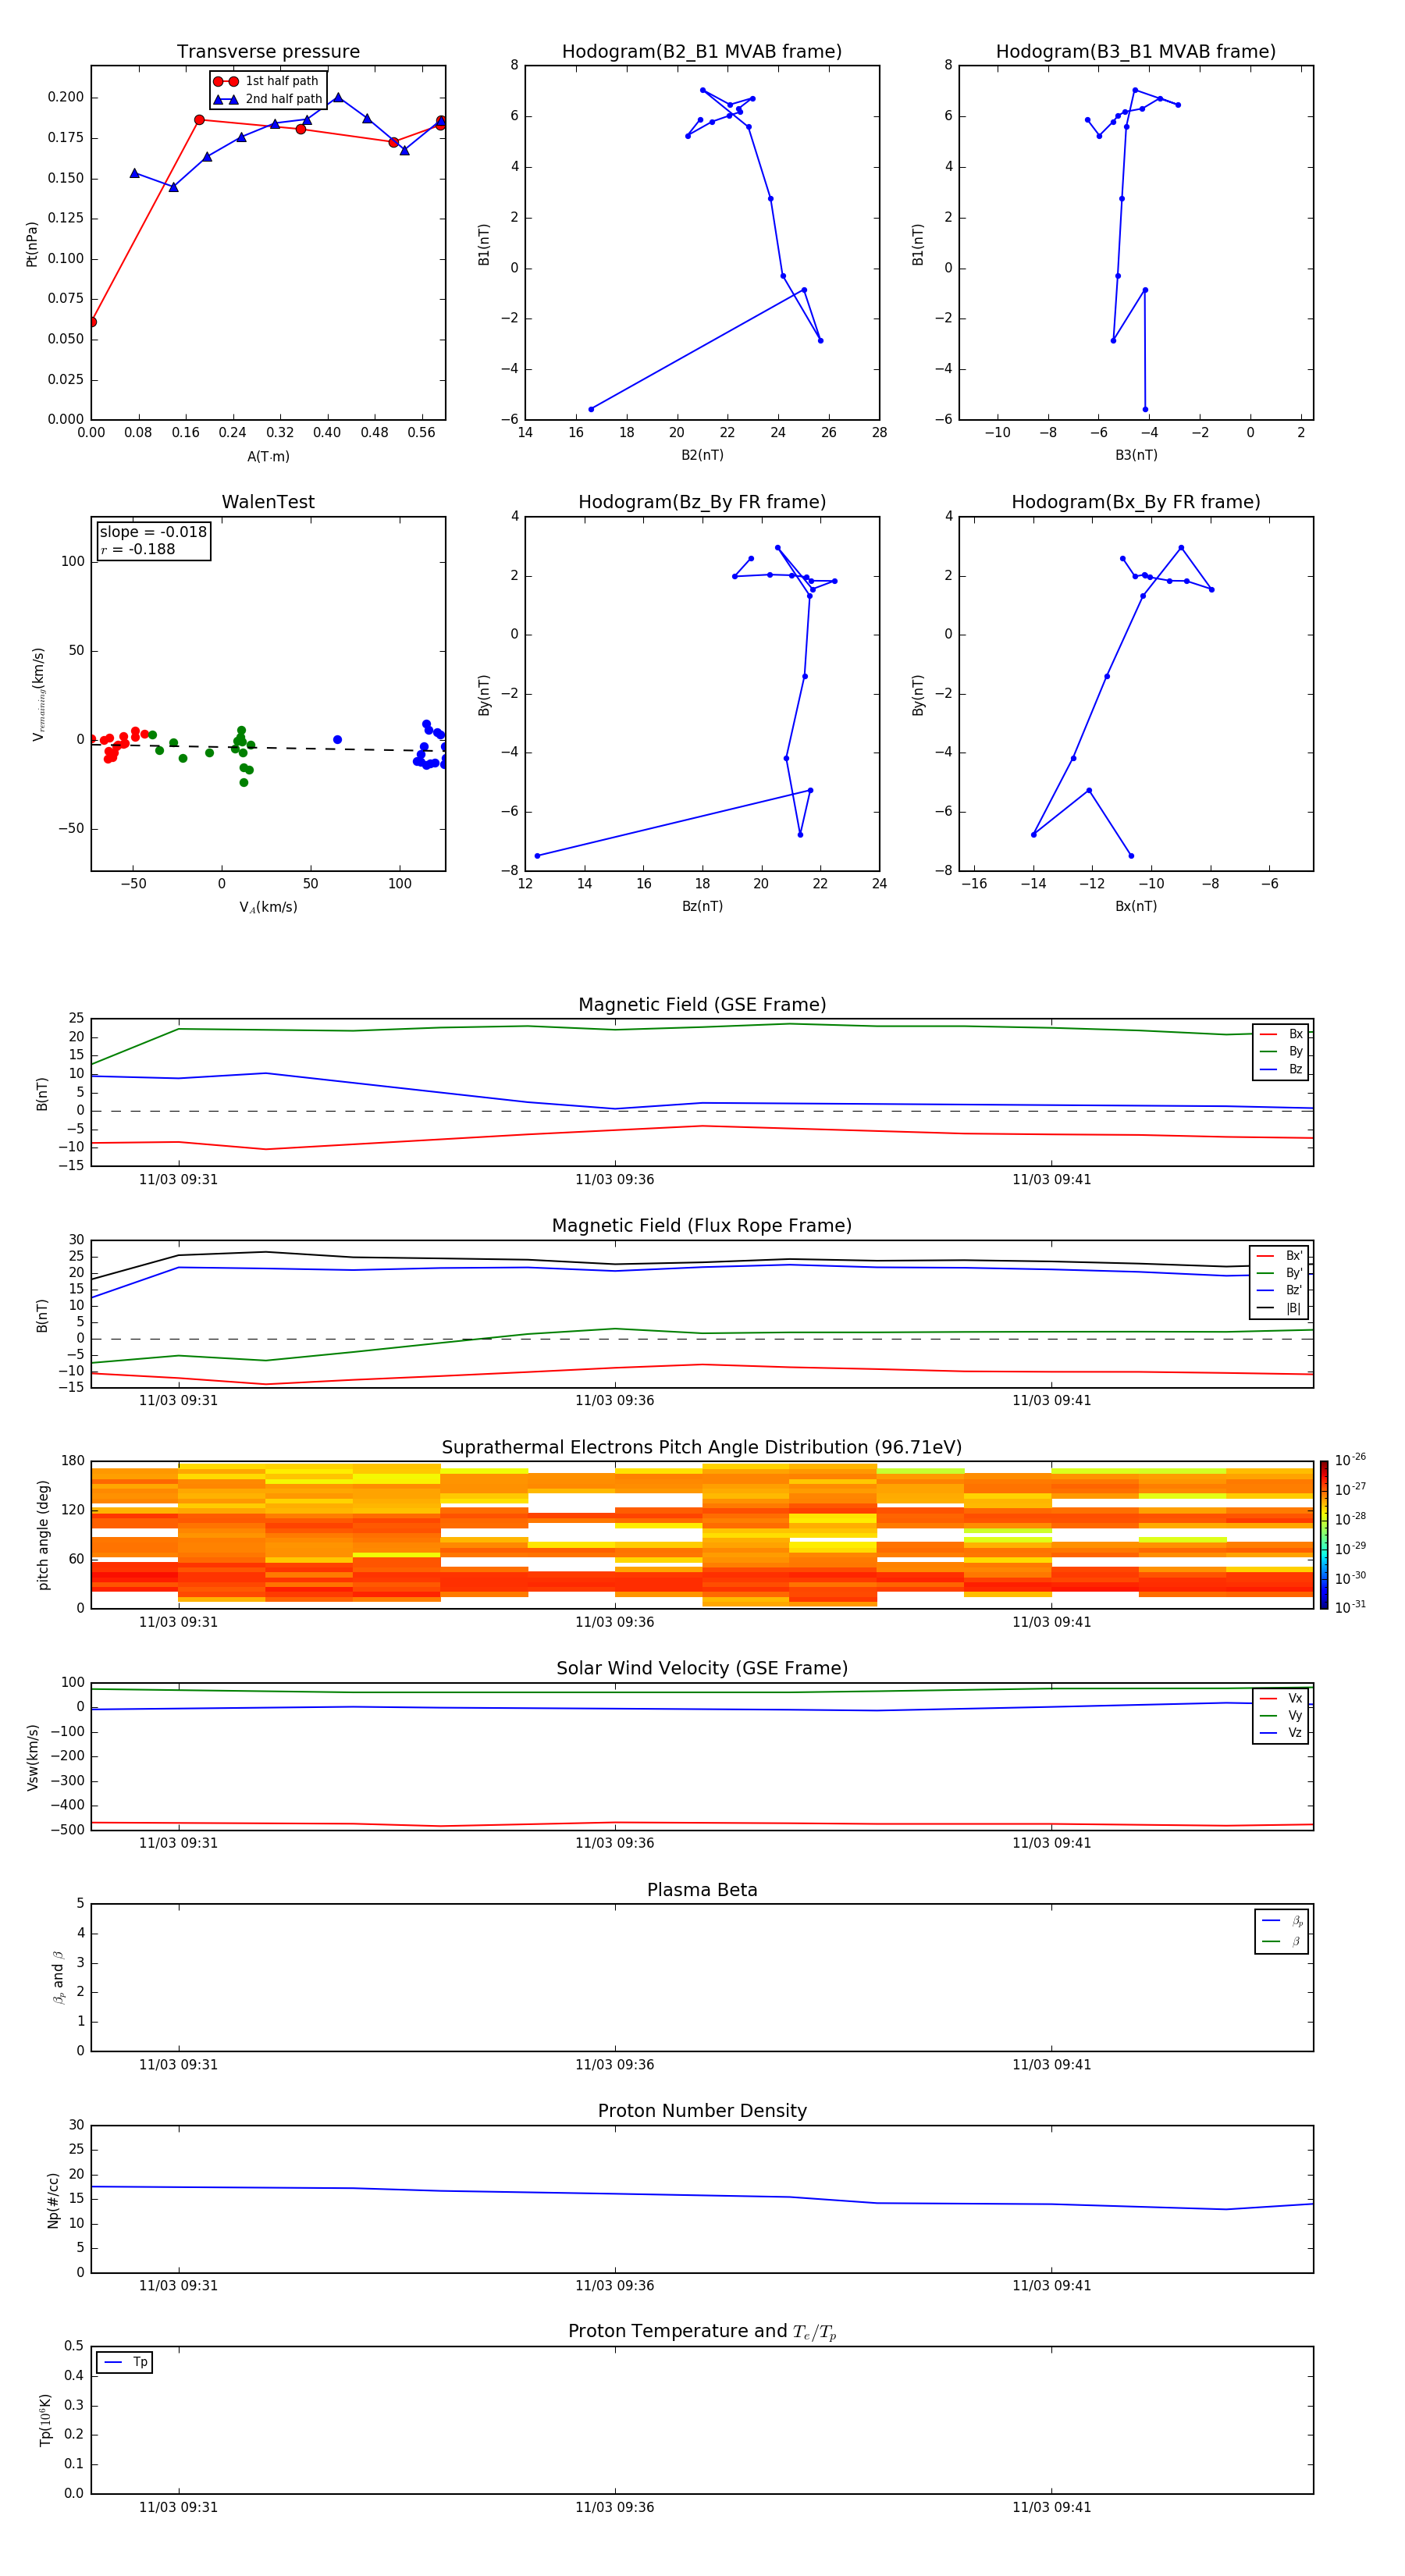Select Vx in the solar wind legend
This screenshot has width=1405, height=2576.
click(x=1281, y=1699)
